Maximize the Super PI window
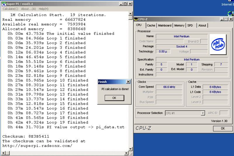 click(x=125, y=4)
